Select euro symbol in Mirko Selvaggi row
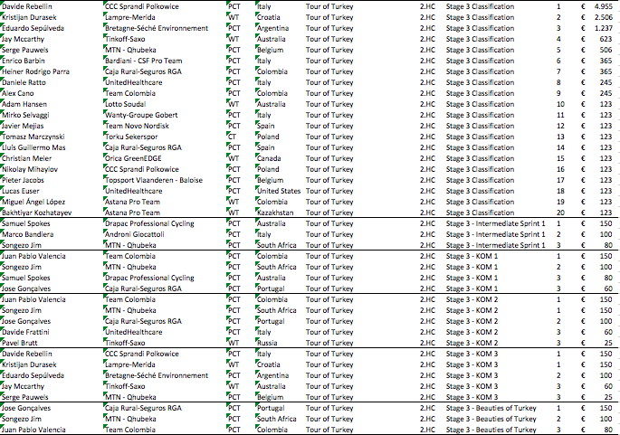620x435 pixels. (583, 115)
